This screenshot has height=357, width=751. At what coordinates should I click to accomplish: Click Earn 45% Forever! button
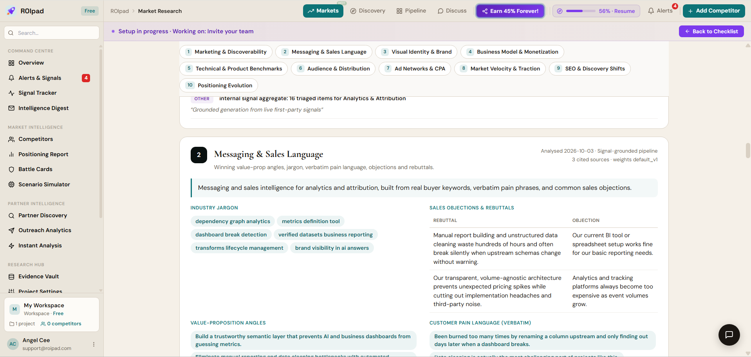(510, 11)
